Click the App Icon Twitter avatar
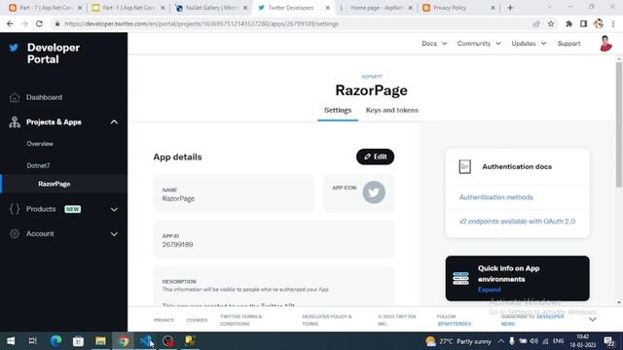Screen dimensions: 623x350 (374, 192)
